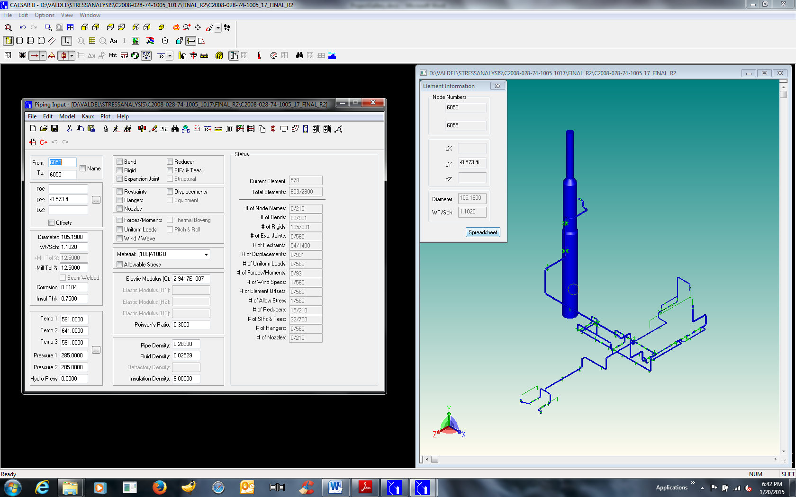The image size is (796, 497).
Task: Click the Save floppy icon in Piping Input
Action: pos(54,128)
